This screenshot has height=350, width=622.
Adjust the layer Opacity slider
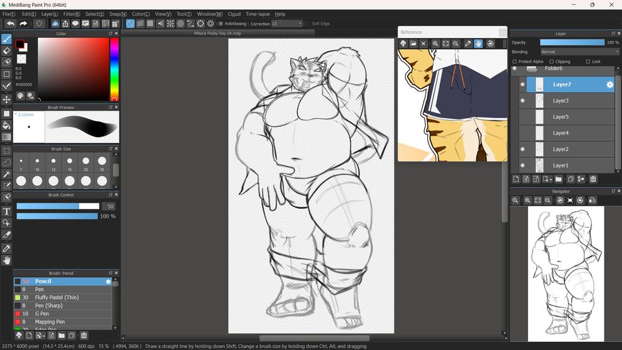coord(572,42)
